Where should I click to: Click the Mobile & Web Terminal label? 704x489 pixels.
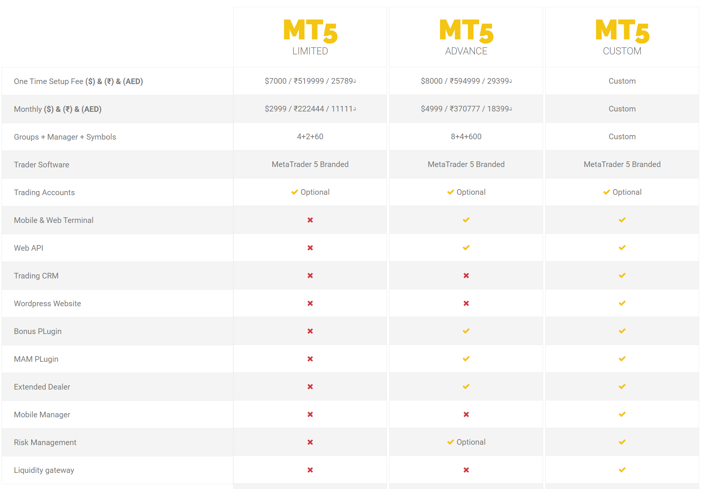[54, 220]
